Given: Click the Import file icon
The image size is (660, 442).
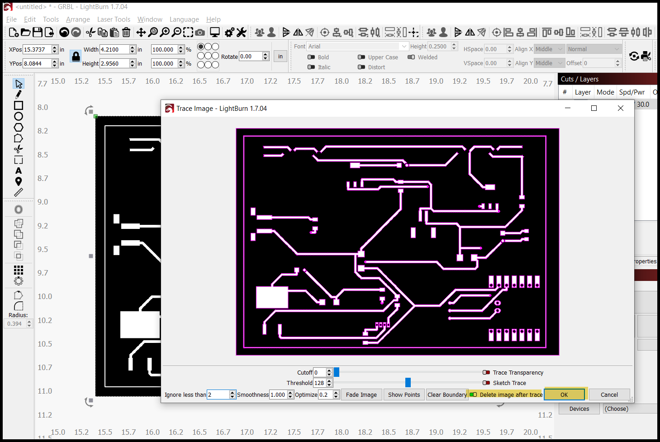Looking at the screenshot, I should (49, 32).
